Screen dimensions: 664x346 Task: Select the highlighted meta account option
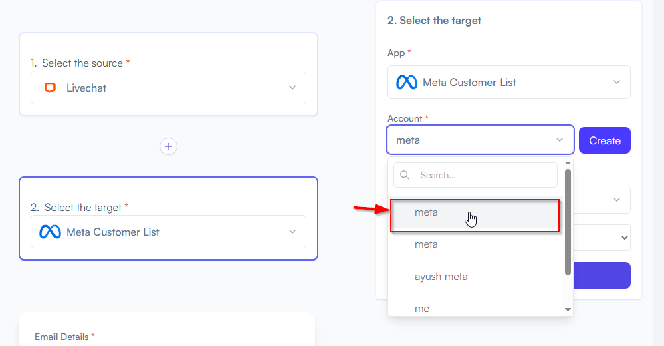pyautogui.click(x=475, y=216)
